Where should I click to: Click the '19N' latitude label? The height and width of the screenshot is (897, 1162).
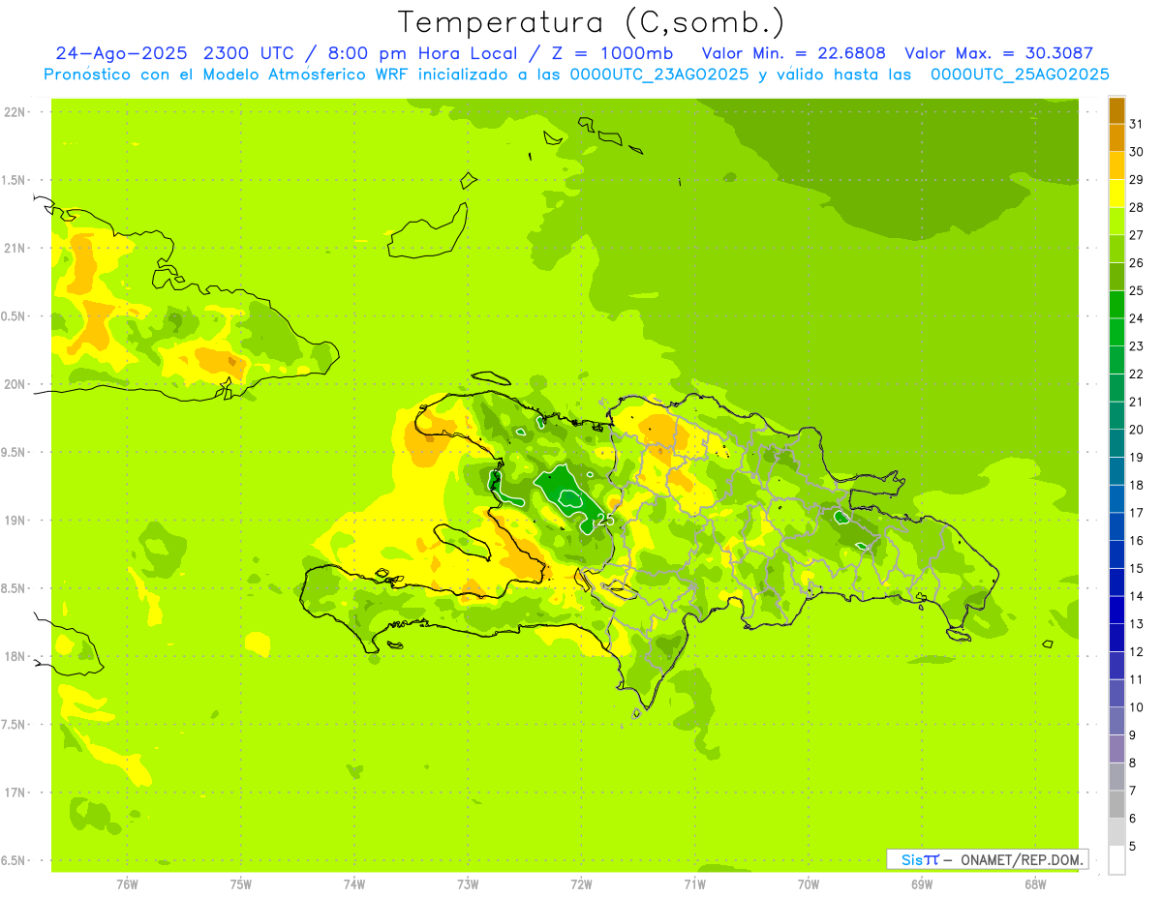pos(16,521)
